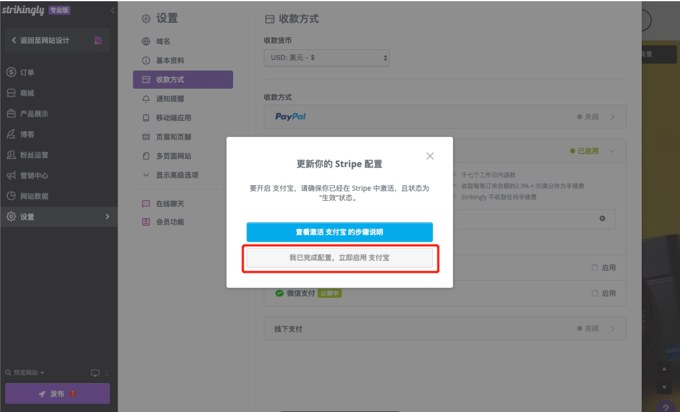Click the 会员功能 member icon

pyautogui.click(x=146, y=222)
